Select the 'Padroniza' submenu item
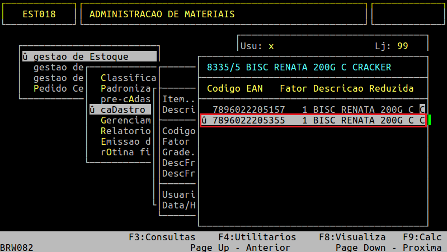 point(125,88)
